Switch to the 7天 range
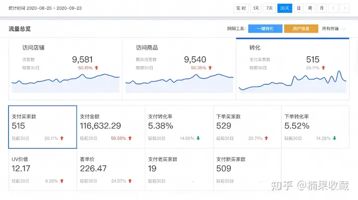Image resolution: width=358 pixels, height=200 pixels. tap(269, 8)
